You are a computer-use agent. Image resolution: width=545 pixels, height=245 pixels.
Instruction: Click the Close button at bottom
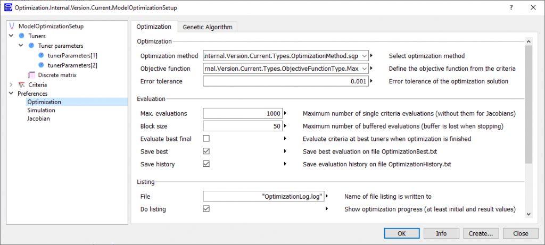click(x=521, y=233)
